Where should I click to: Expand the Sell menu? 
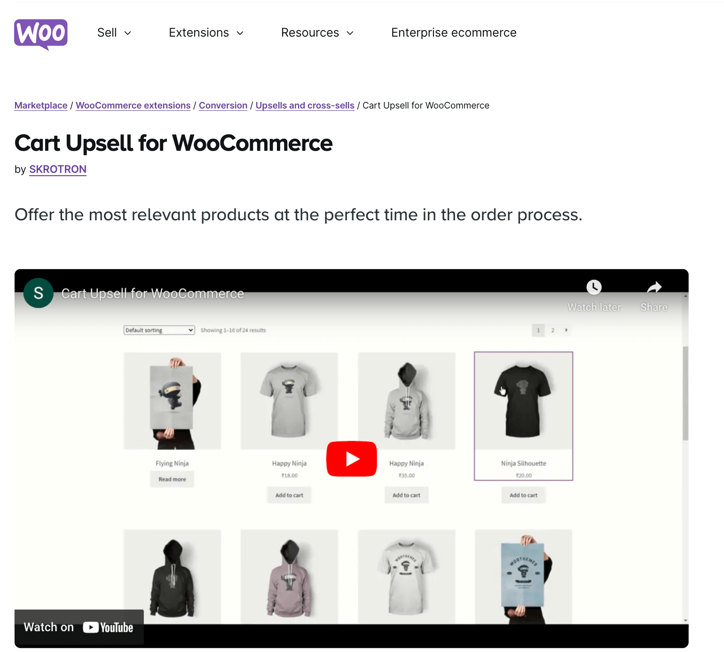coord(114,33)
